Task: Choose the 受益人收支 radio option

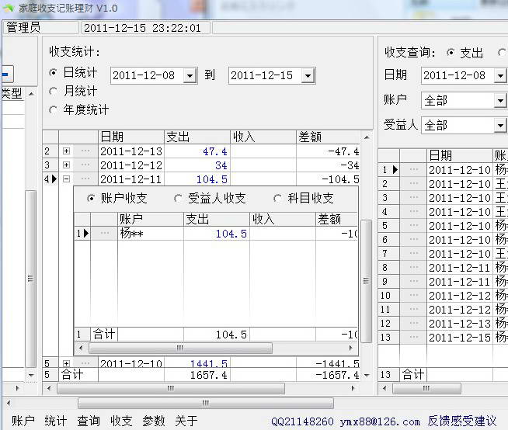Action: (x=178, y=198)
